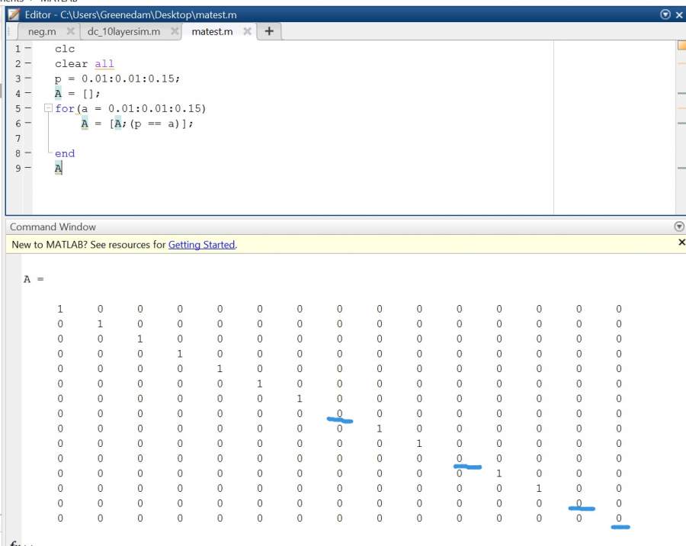Collapse the for loop code fold
This screenshot has width=686, height=546.
click(49, 108)
